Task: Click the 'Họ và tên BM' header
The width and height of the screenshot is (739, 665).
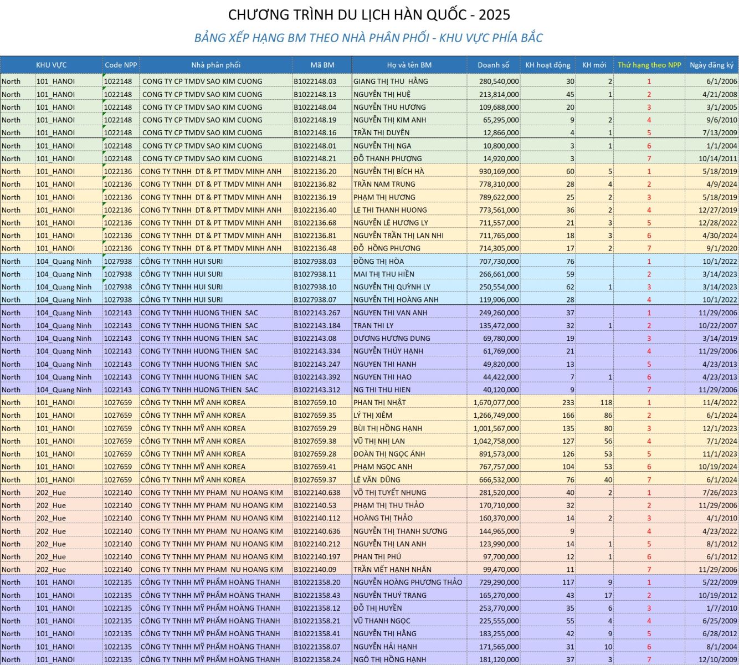Action: coord(409,65)
